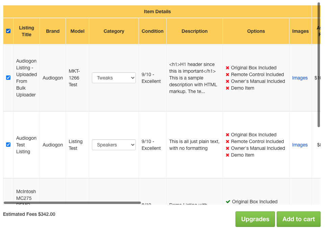Click the Upgrades button

pyautogui.click(x=255, y=219)
